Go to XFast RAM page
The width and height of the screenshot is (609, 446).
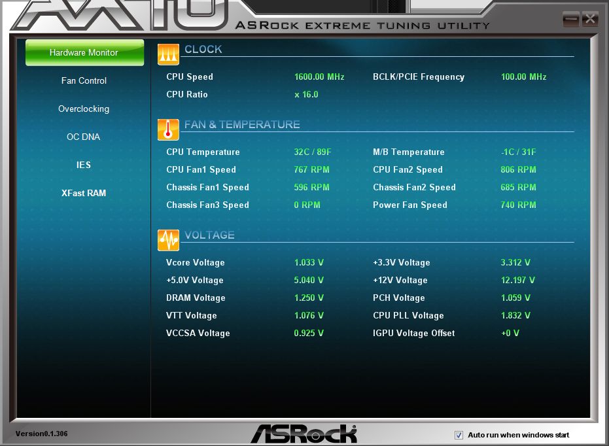coord(84,193)
